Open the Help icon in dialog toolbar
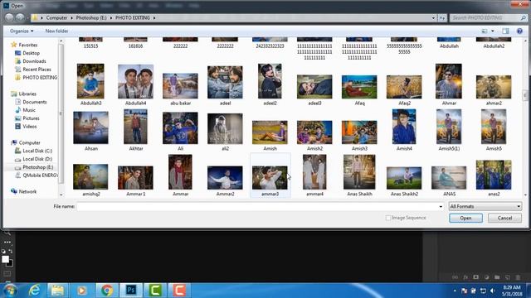This screenshot has height=298, width=531. [x=519, y=31]
